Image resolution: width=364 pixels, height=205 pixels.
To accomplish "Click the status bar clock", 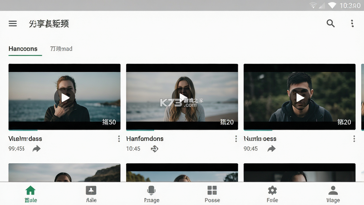I will (350, 5).
